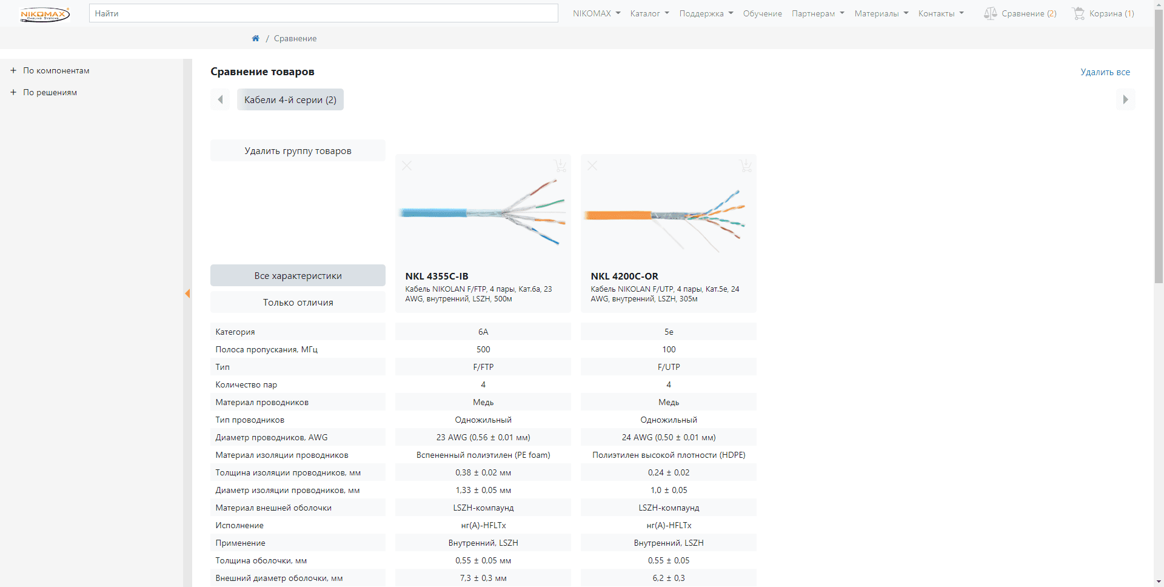Click the F/UTP type value

pos(669,367)
